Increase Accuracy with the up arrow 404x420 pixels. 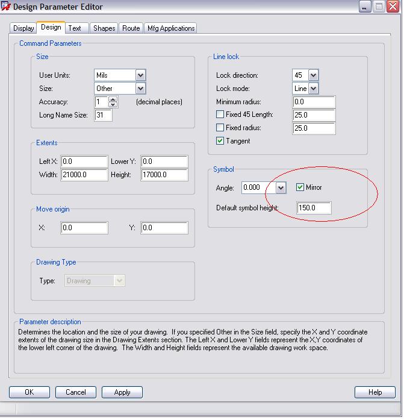tap(113, 99)
